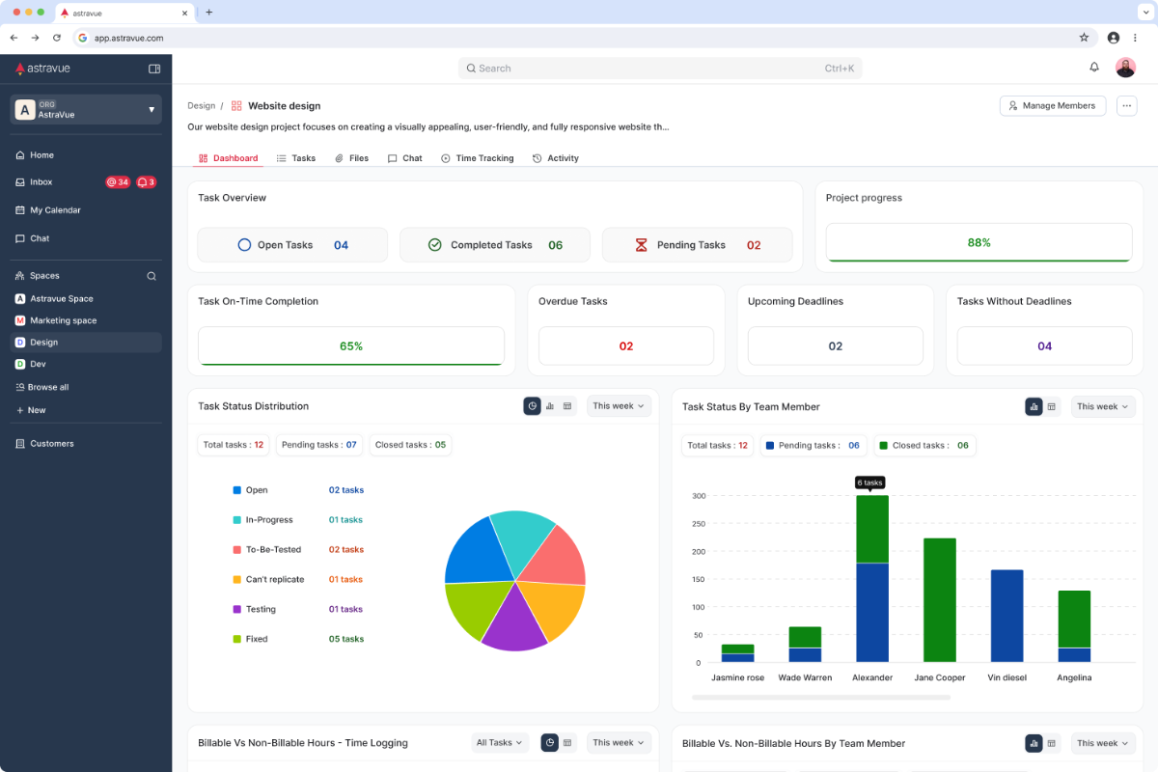Click the search icon next to Spaces
The height and width of the screenshot is (772, 1158).
(152, 276)
